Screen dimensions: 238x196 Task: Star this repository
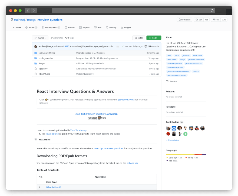pos(199,20)
